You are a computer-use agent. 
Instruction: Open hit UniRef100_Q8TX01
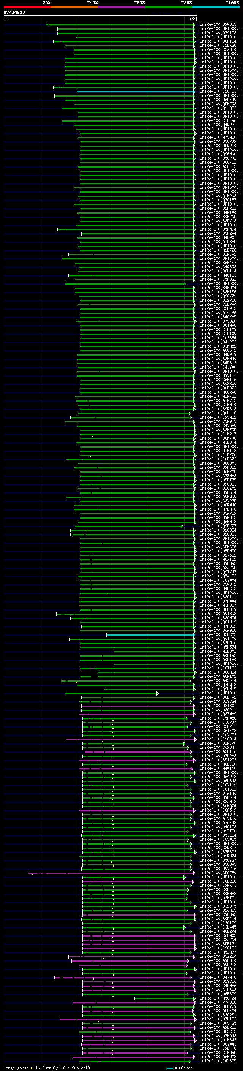[218, 706]
